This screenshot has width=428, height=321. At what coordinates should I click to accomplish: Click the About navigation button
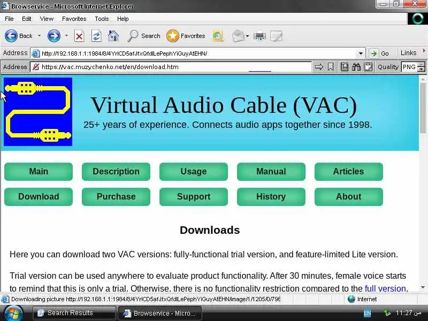[x=349, y=196]
